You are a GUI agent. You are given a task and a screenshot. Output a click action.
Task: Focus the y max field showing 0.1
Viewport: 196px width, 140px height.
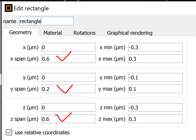pos(155,89)
